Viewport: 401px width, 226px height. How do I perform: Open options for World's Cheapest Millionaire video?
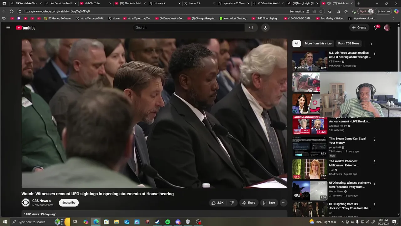[374, 162]
